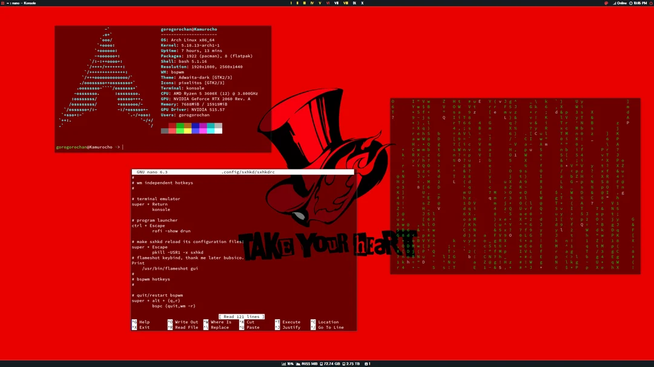The height and width of the screenshot is (367, 654).
Task: Click the power icon at top-right corner
Action: click(651, 3)
